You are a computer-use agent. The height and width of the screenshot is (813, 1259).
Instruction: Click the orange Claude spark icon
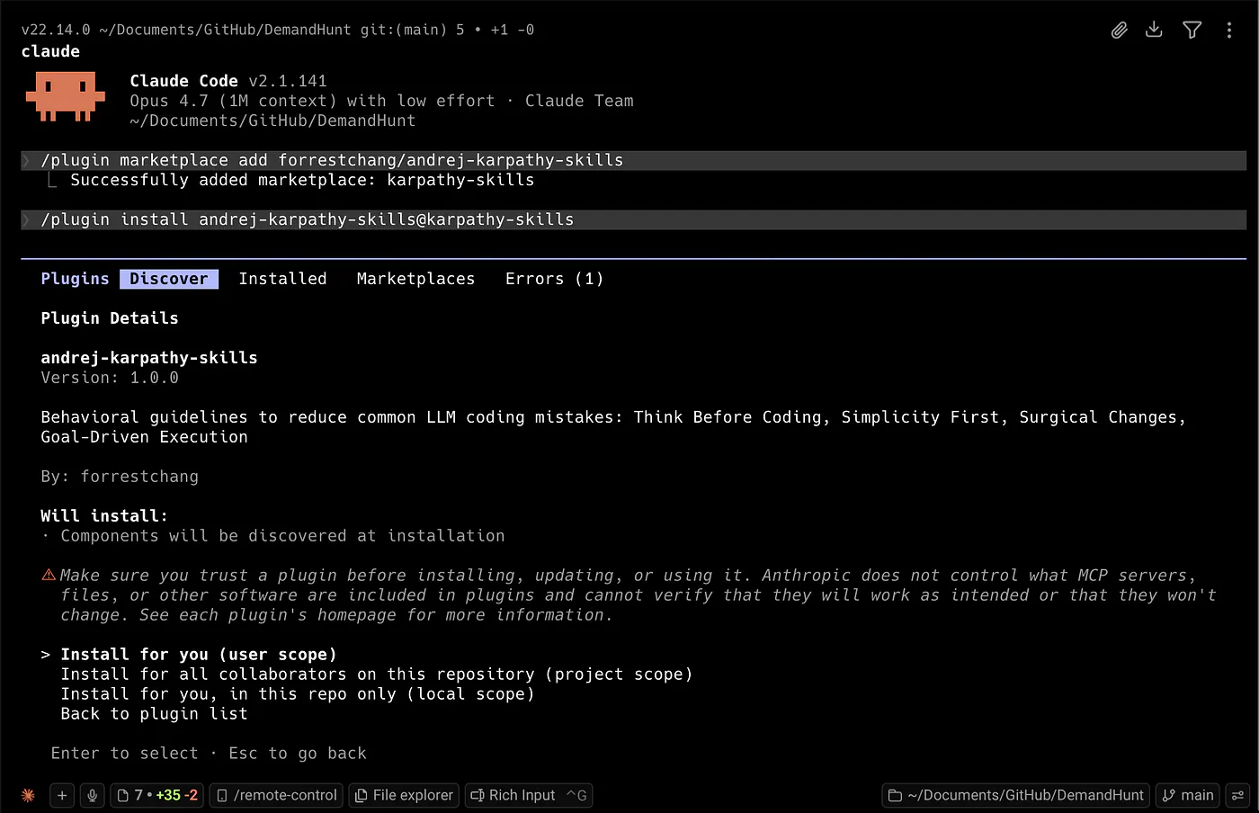point(28,795)
